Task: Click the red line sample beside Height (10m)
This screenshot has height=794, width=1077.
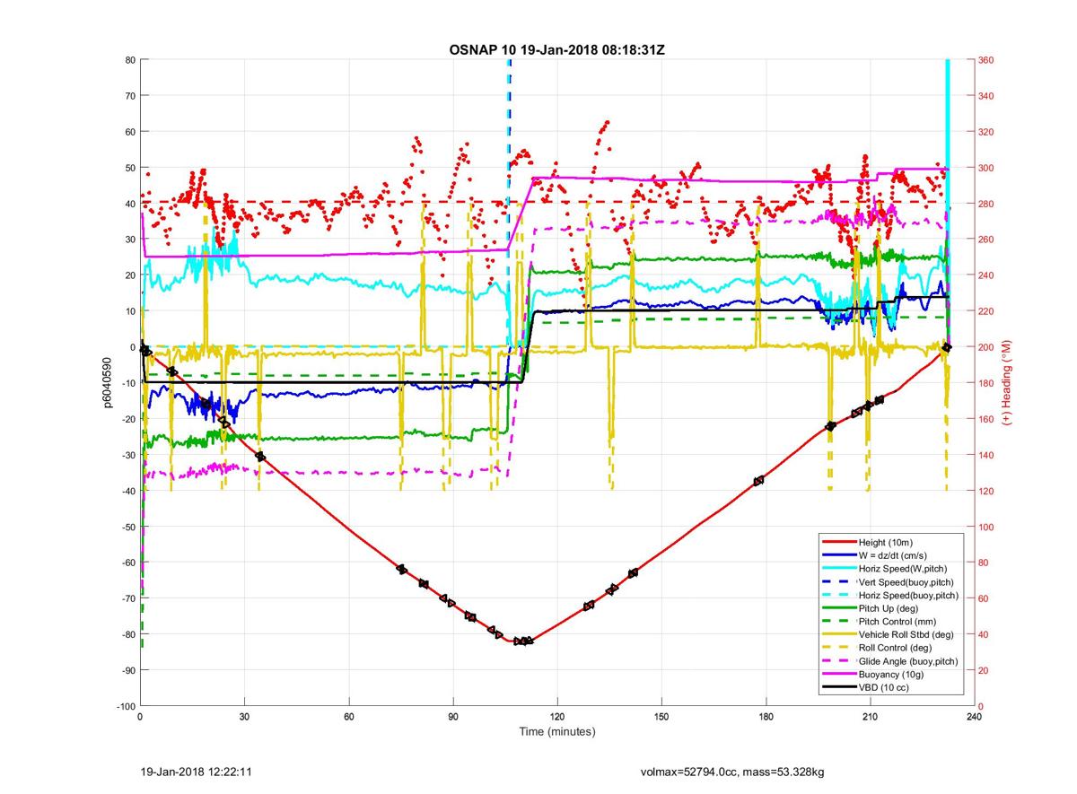Action: [838, 543]
